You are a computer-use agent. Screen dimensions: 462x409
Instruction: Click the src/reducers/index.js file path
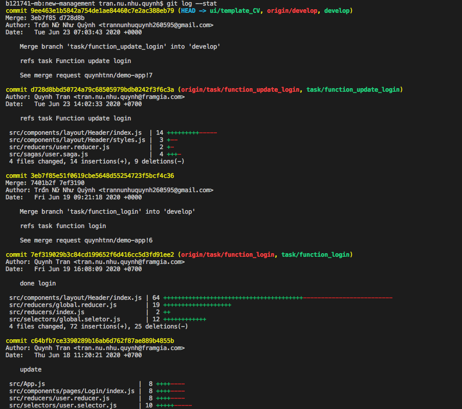coord(47,312)
